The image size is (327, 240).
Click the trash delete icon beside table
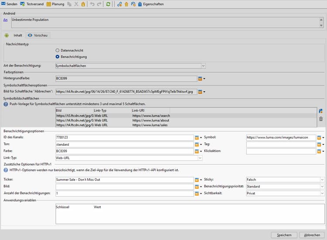[x=321, y=119]
